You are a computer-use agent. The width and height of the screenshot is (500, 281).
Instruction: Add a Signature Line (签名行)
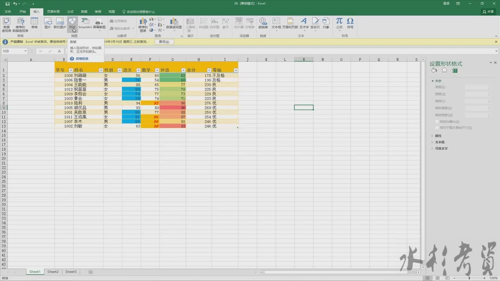click(x=315, y=23)
